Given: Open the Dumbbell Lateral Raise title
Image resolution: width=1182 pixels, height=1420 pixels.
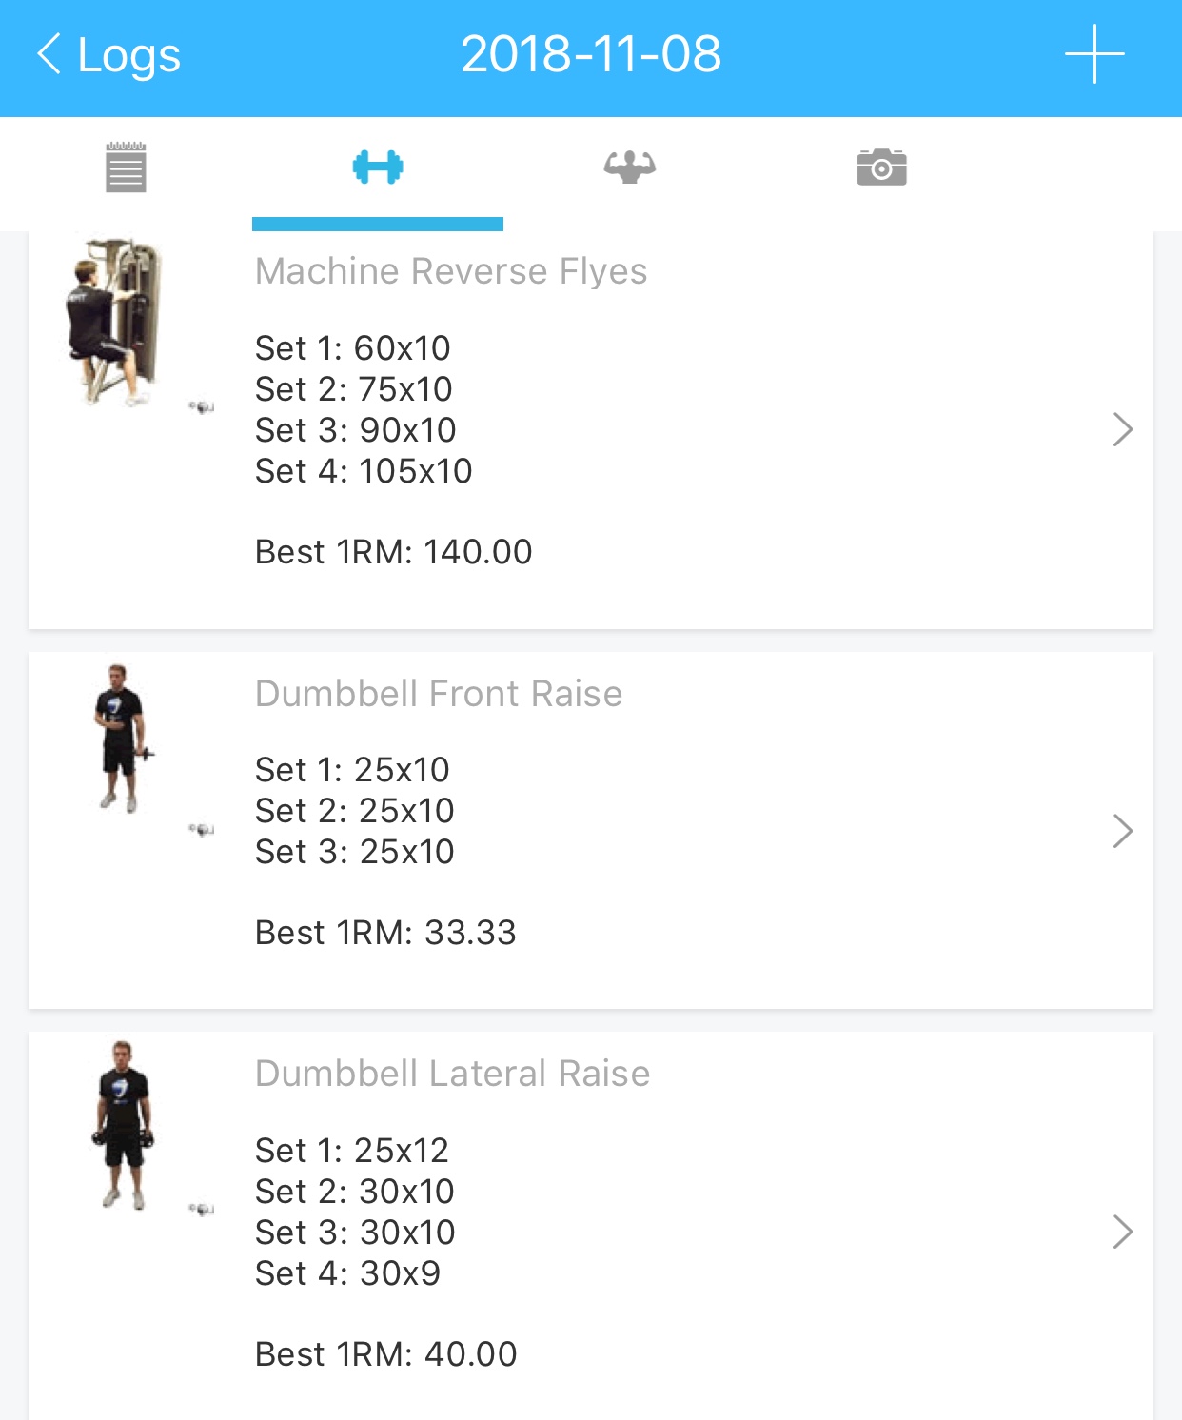Looking at the screenshot, I should (452, 1074).
